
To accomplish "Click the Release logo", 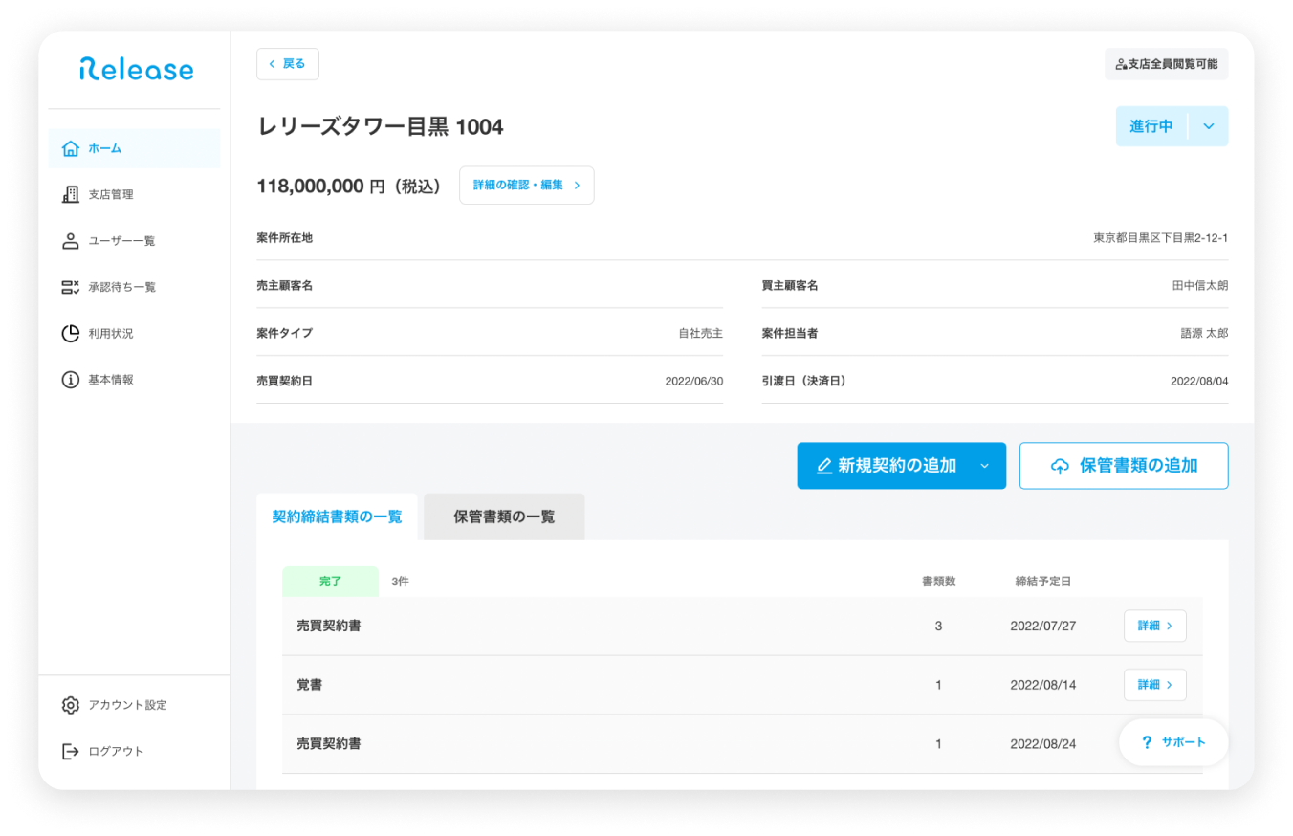I will 136,70.
